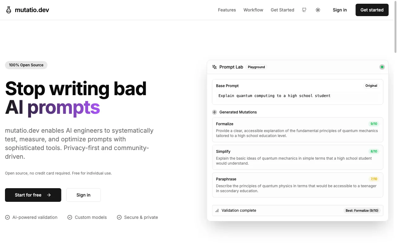Click the Validation complete text

(x=239, y=210)
